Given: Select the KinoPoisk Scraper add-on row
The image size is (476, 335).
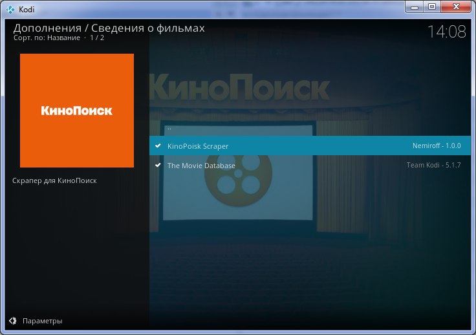Looking at the screenshot, I should pos(310,146).
